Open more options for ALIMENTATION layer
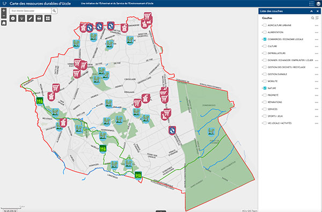 [x=317, y=32]
